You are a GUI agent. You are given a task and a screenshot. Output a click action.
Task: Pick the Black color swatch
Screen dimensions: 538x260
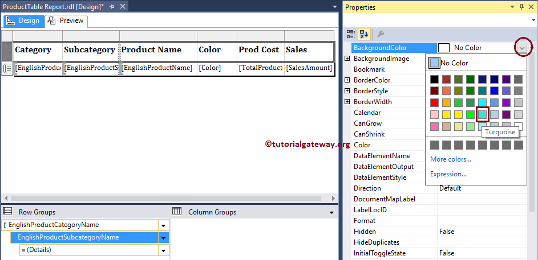click(434, 80)
